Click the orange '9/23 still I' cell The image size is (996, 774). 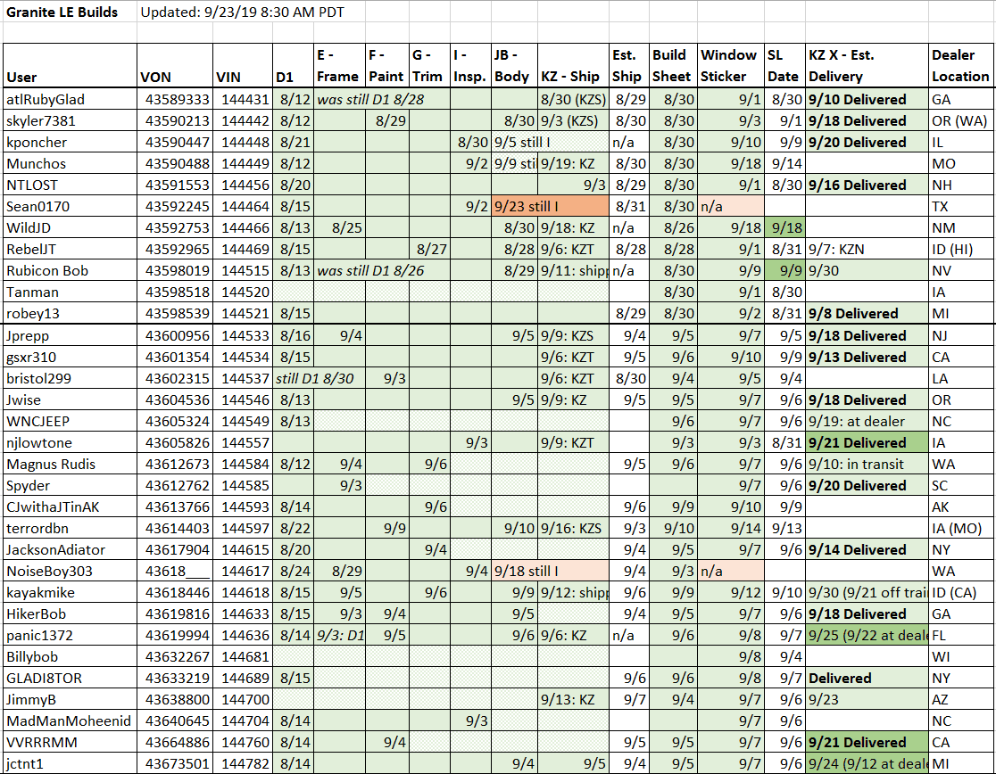[x=550, y=206]
